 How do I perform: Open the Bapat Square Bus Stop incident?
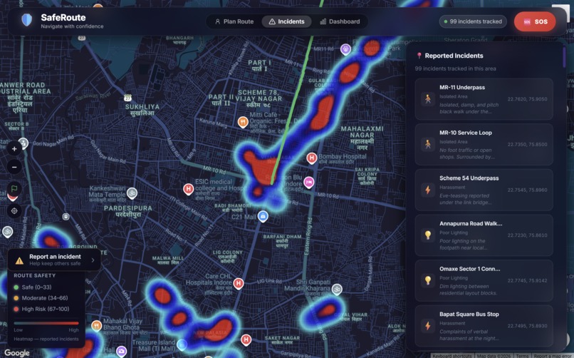[x=484, y=326]
